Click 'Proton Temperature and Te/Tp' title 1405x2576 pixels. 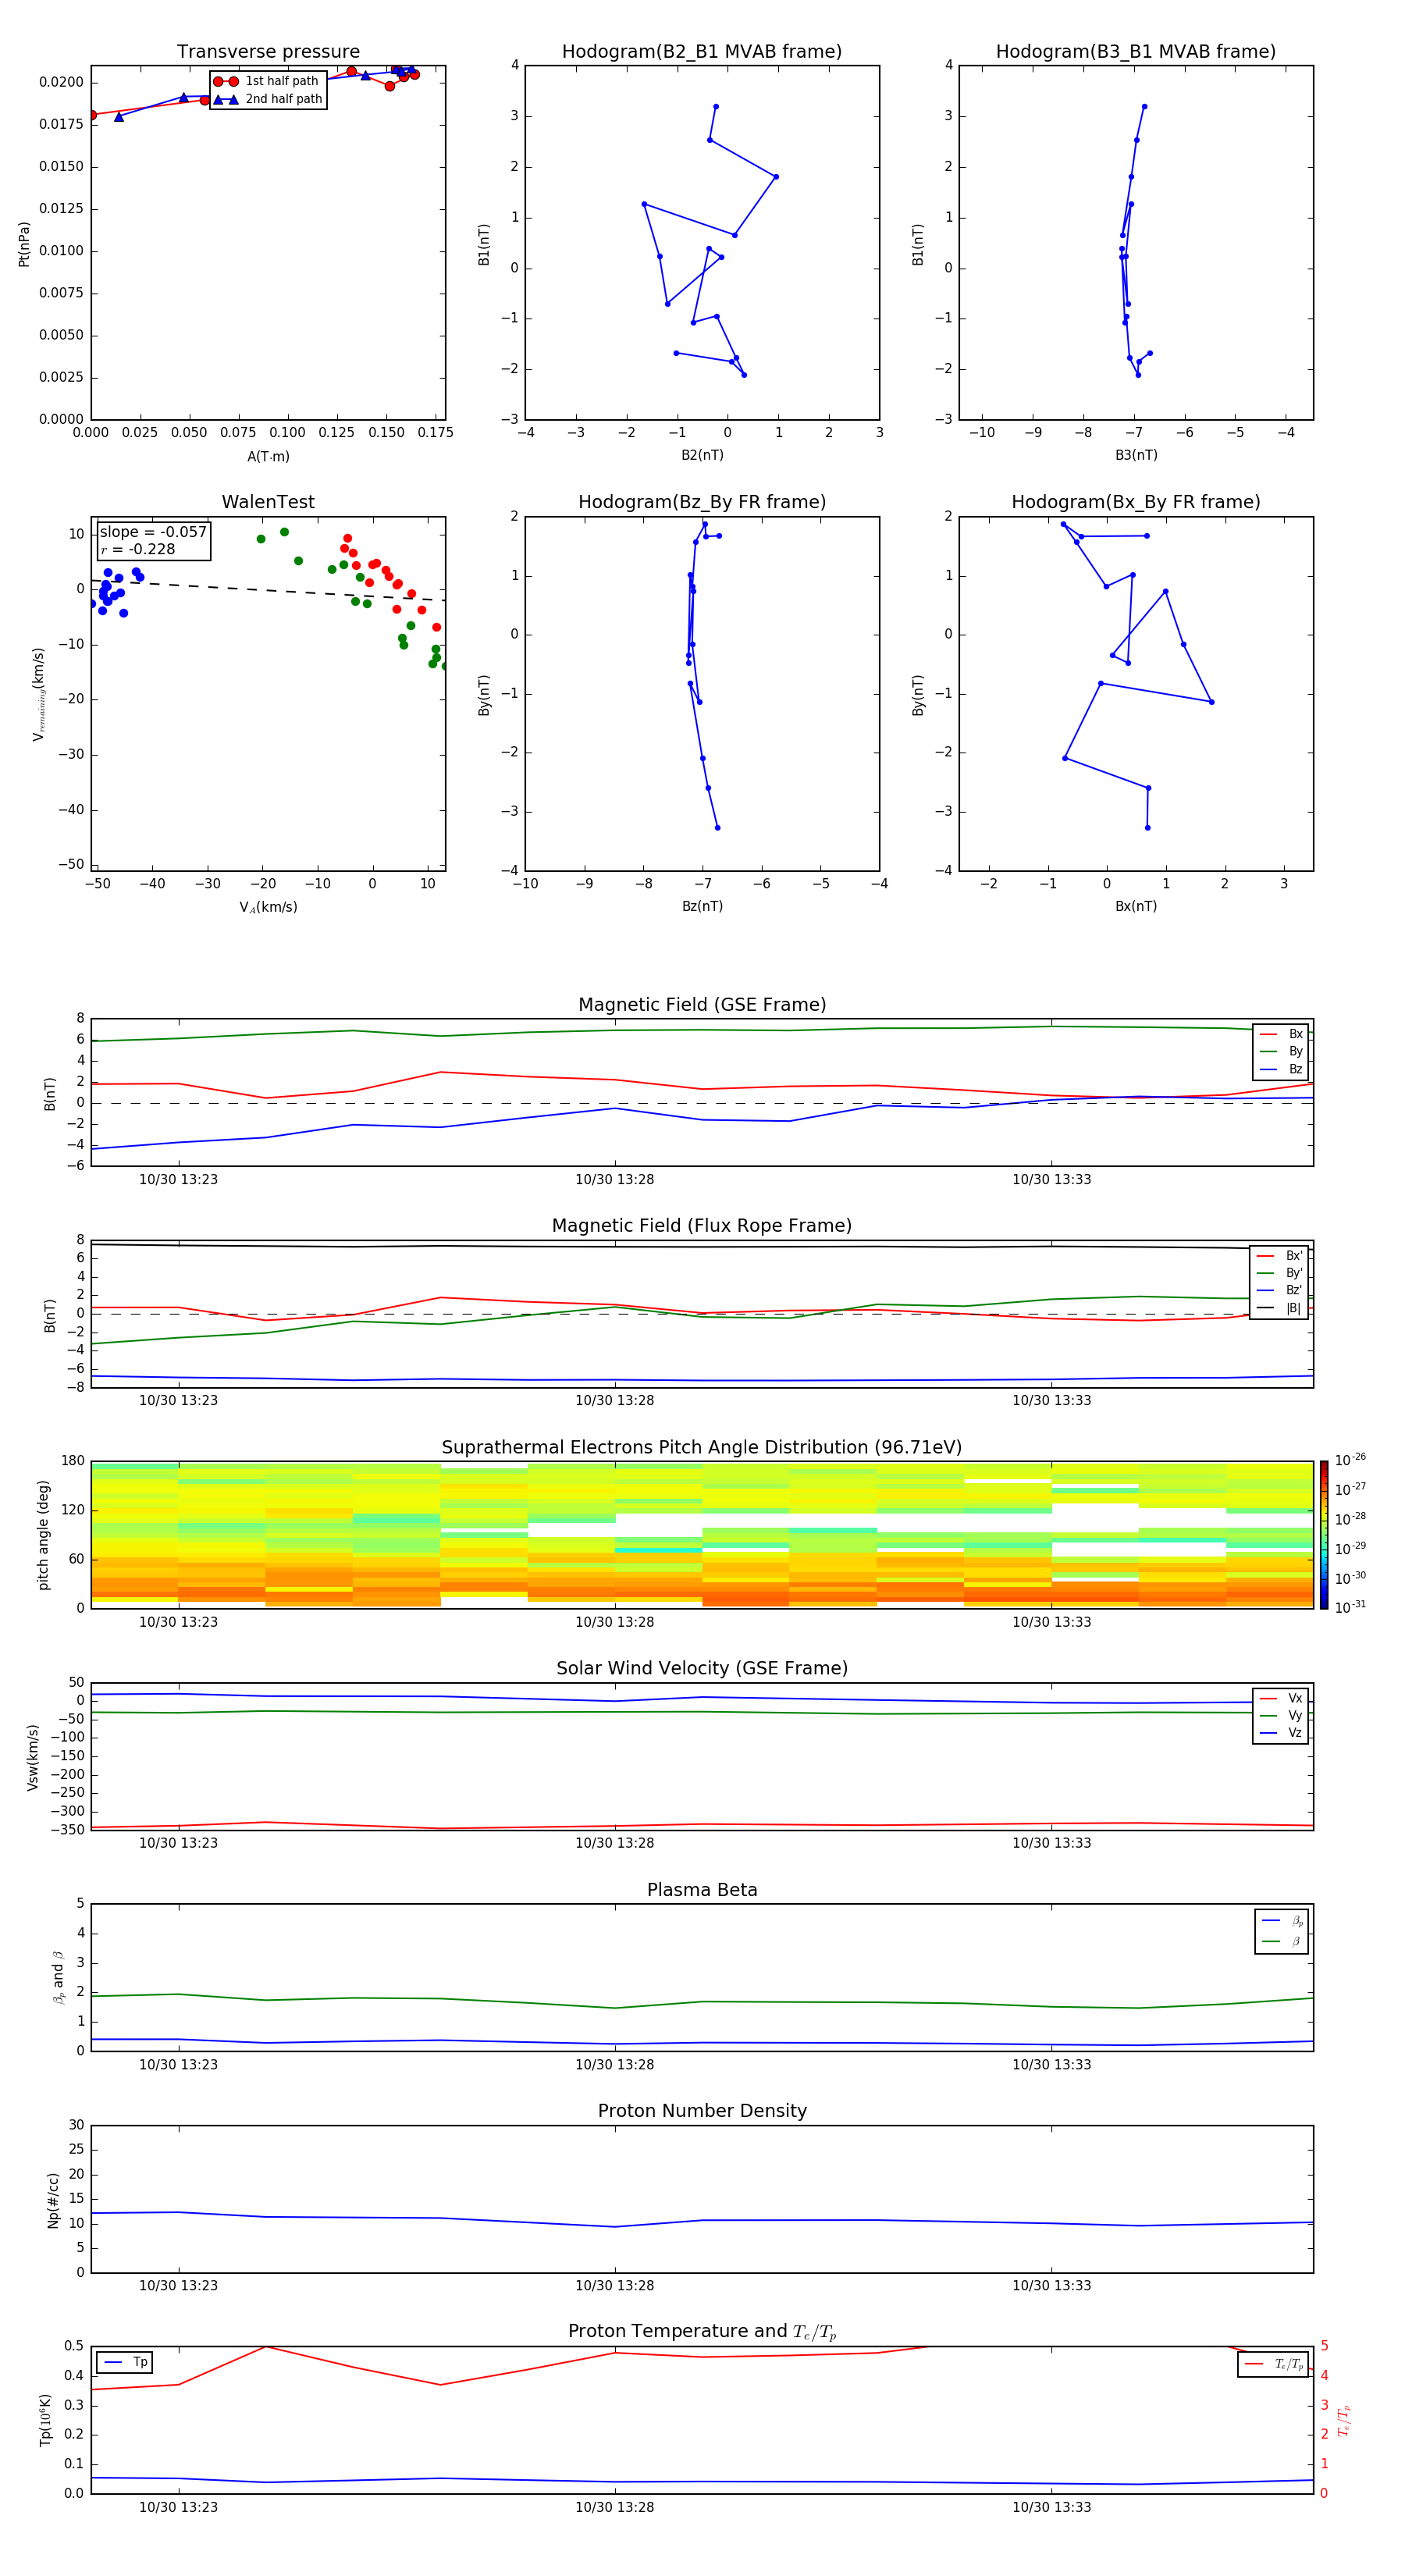[x=702, y=2331]
